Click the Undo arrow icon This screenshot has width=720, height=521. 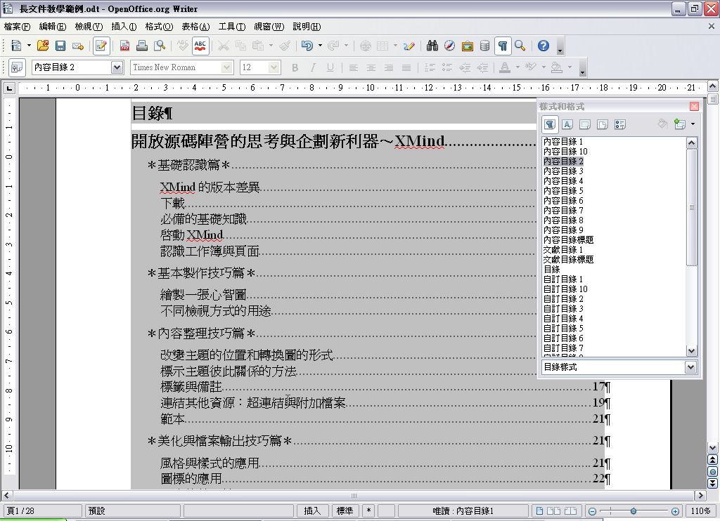click(307, 46)
